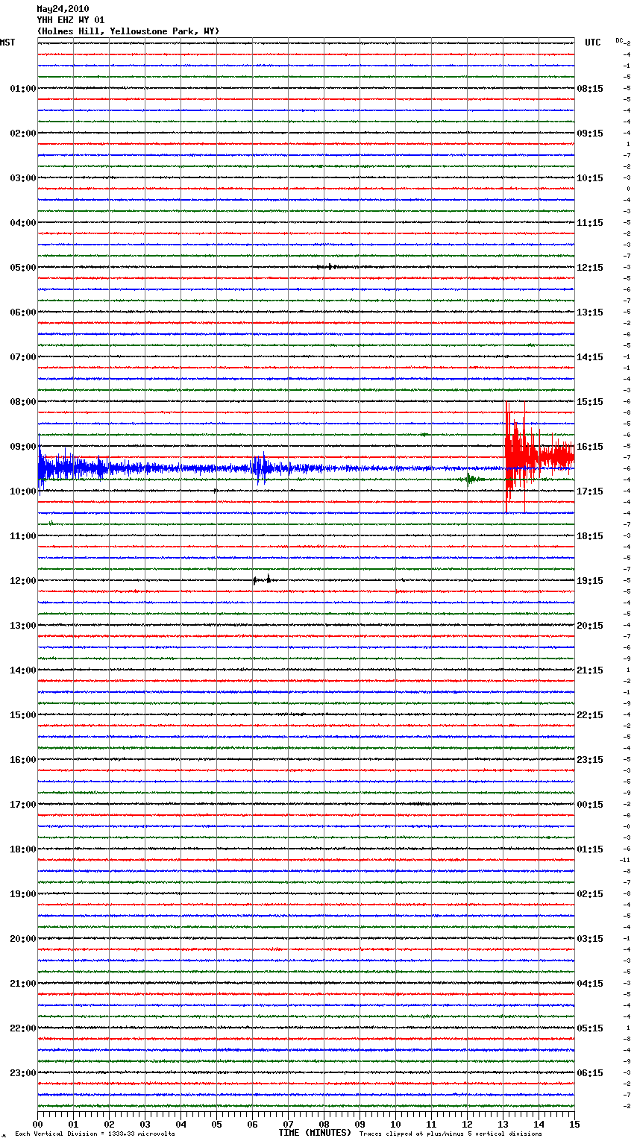Select the 11:00 MST time label
The image size is (634, 1144).
22,536
